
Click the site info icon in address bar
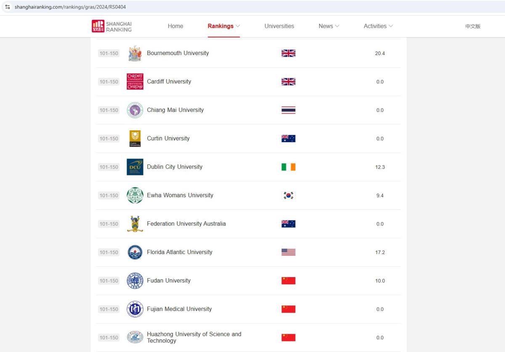(8, 7)
